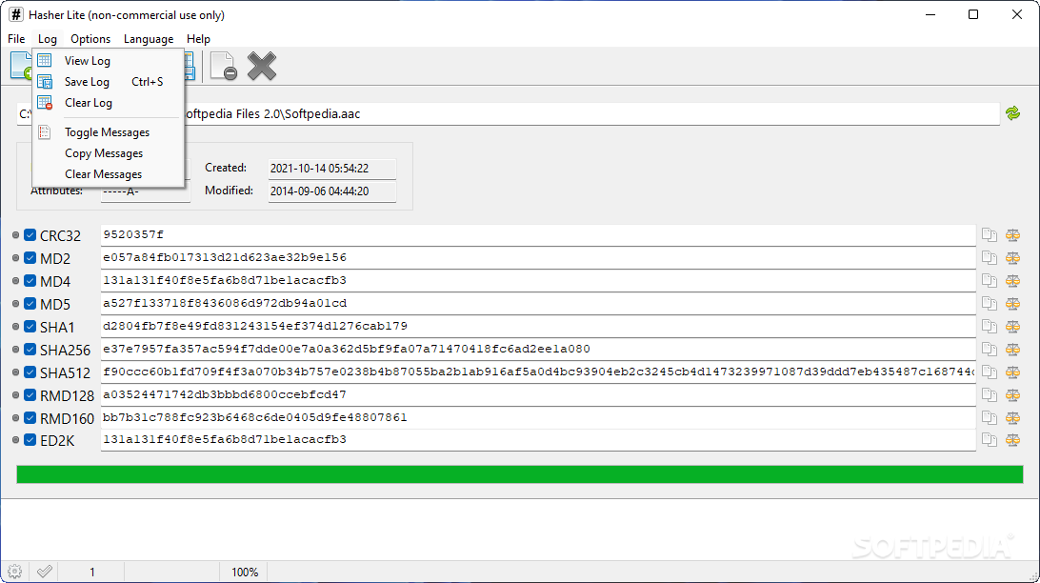Close the open Log menu
The width and height of the screenshot is (1040, 583).
[47, 38]
